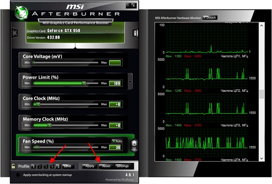Reset settings with the Reset button
The height and width of the screenshot is (184, 272).
click(106, 166)
